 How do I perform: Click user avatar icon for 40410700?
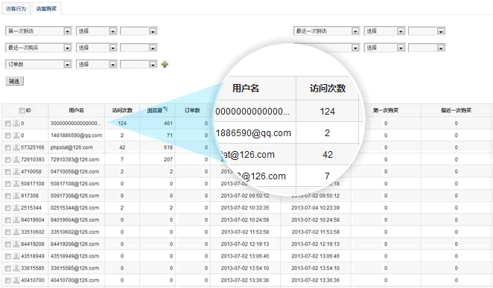pyautogui.click(x=16, y=280)
